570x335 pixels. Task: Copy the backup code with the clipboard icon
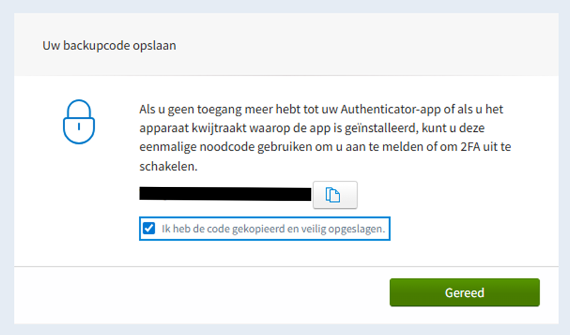point(335,195)
